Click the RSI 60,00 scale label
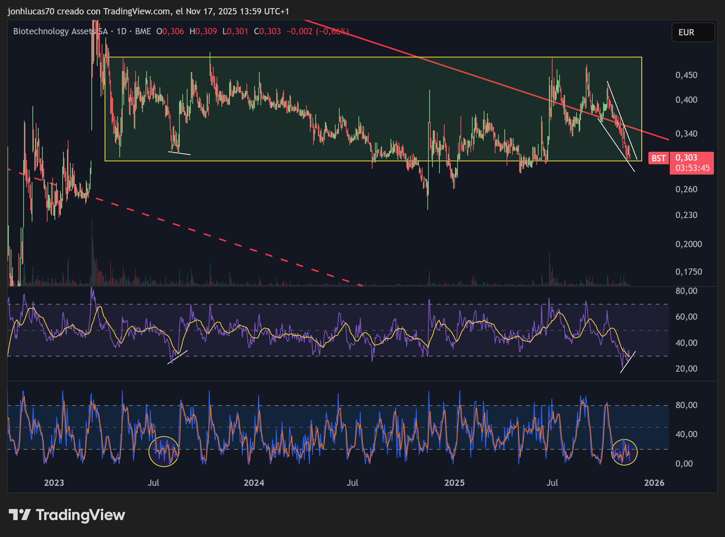 click(686, 317)
